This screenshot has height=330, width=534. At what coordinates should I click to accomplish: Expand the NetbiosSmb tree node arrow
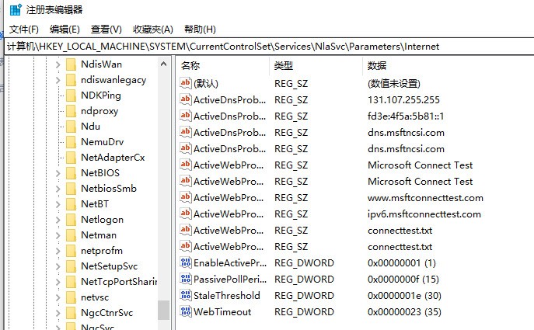[x=58, y=189]
